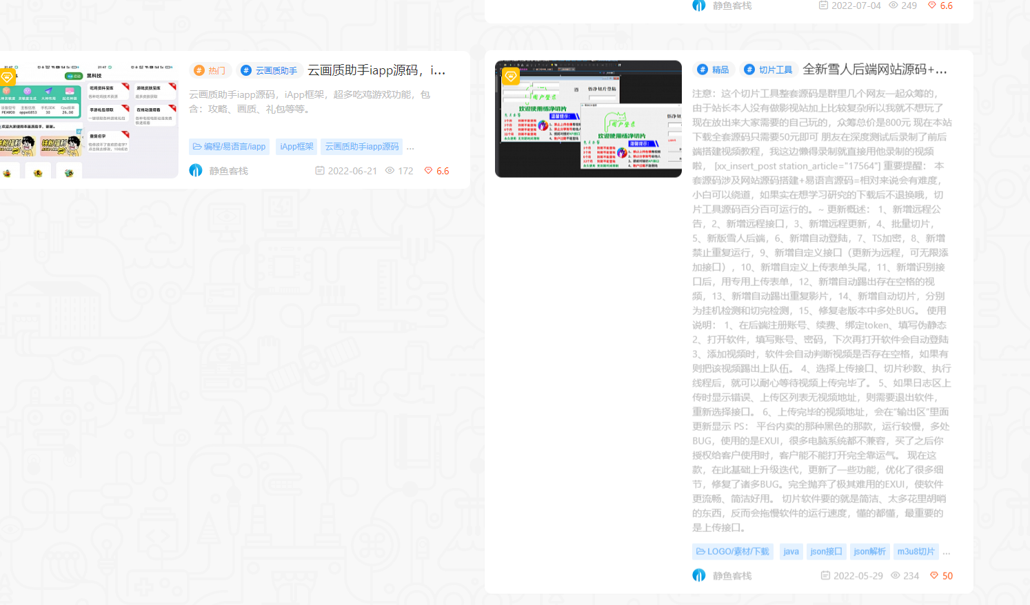Viewport: 1030px width, 605px height.
Task: Click the snowman tool screenshot thumbnail
Action: [588, 118]
